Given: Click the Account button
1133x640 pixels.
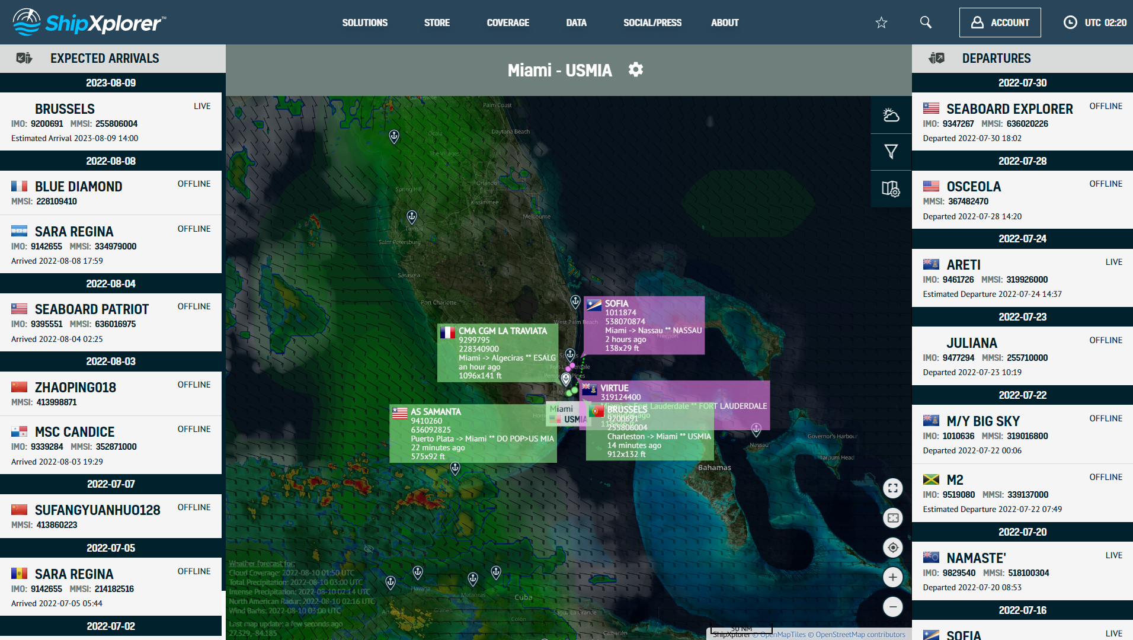Looking at the screenshot, I should pyautogui.click(x=1000, y=23).
